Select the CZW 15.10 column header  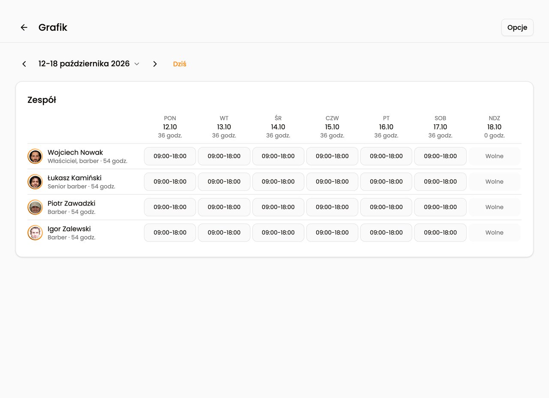coord(332,127)
